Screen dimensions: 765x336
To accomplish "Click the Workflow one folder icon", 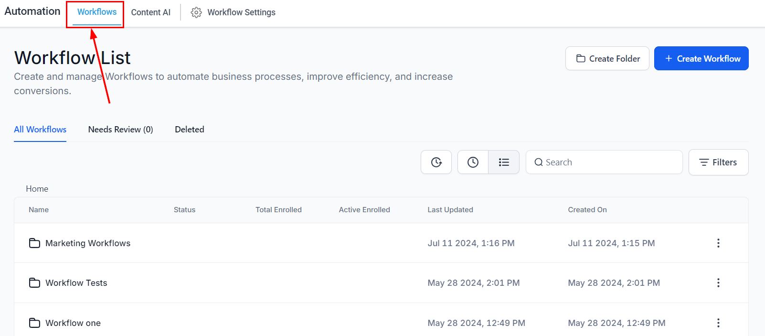I will (x=34, y=323).
